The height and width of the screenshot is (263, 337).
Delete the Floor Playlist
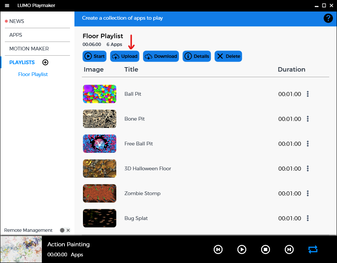click(x=228, y=56)
